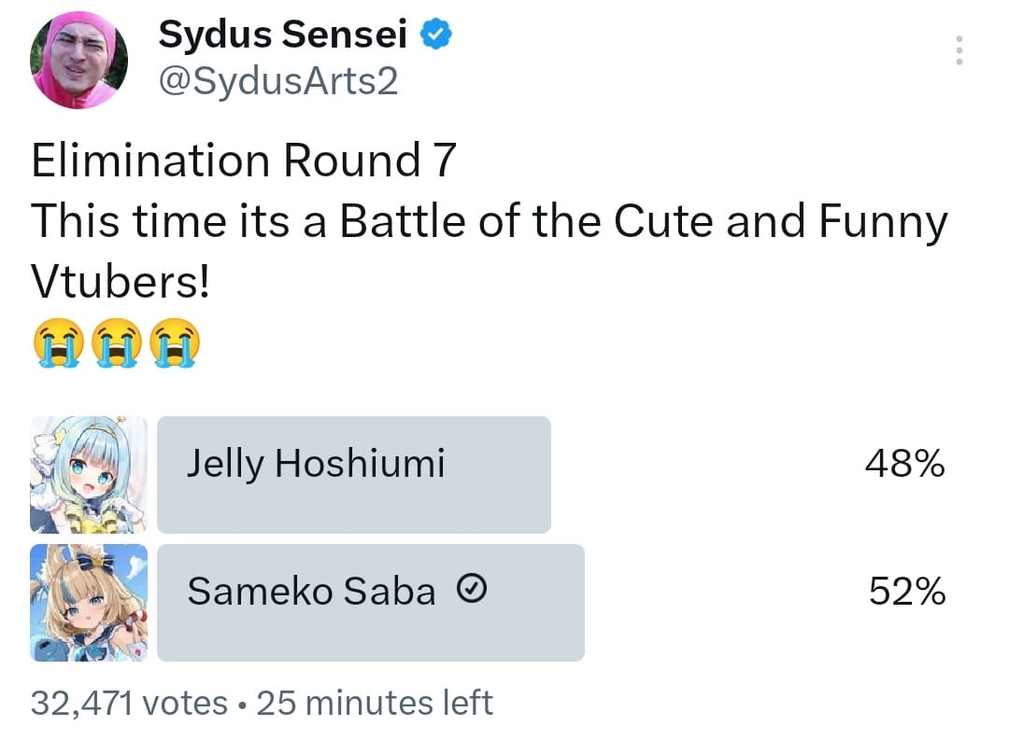Open the @SydusArts2 handle link
Screen dimensions: 1009x740
[278, 81]
